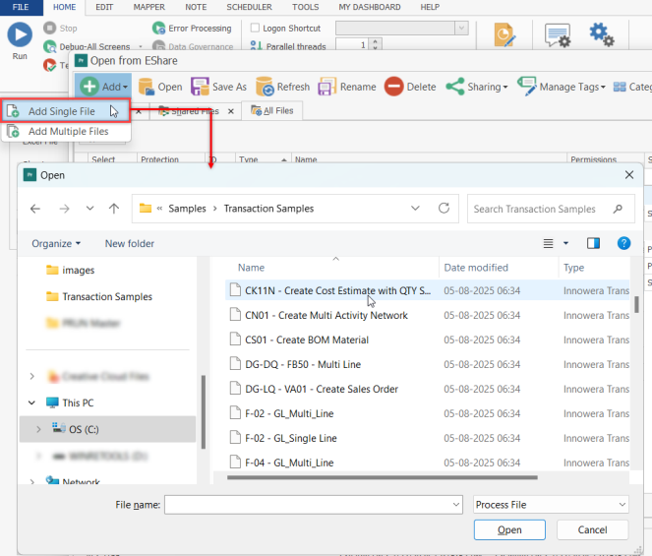
Task: Select Add Multiple Files menu entry
Action: point(66,131)
